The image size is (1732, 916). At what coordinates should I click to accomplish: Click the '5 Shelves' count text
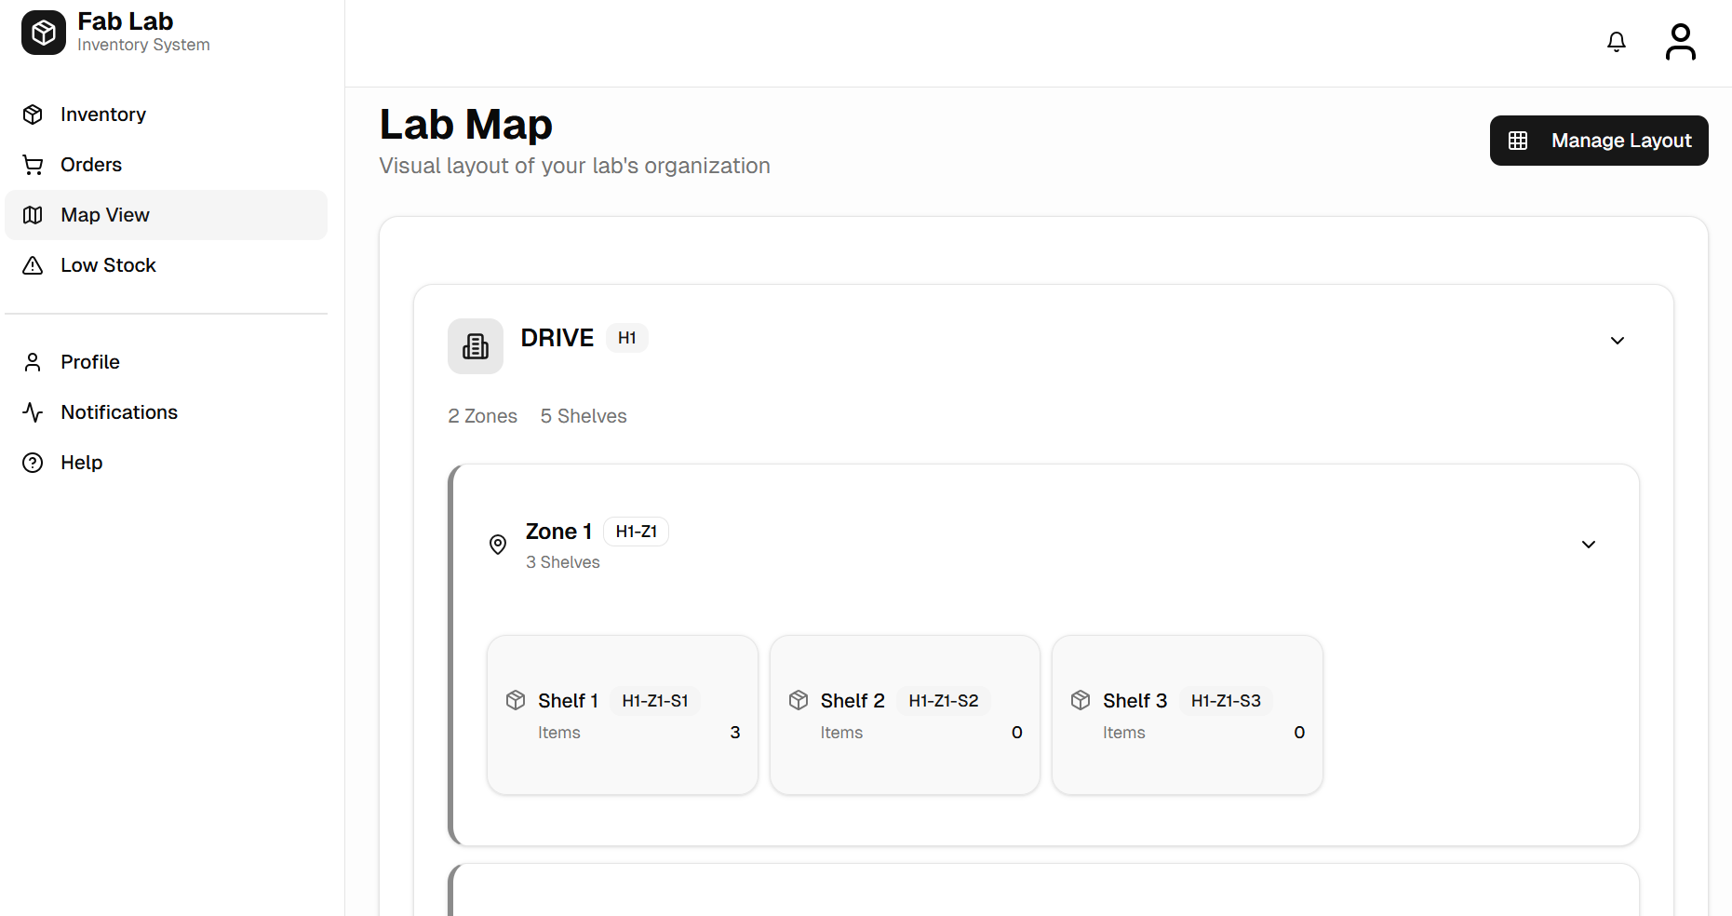point(584,416)
